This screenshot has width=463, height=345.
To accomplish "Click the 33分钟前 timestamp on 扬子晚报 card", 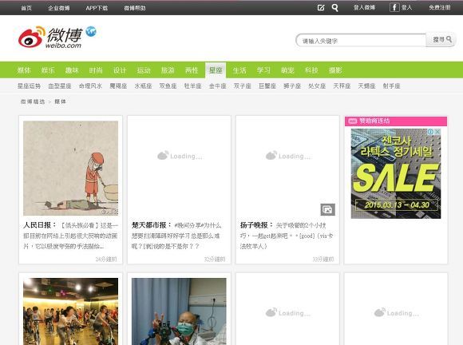I will (x=323, y=260).
